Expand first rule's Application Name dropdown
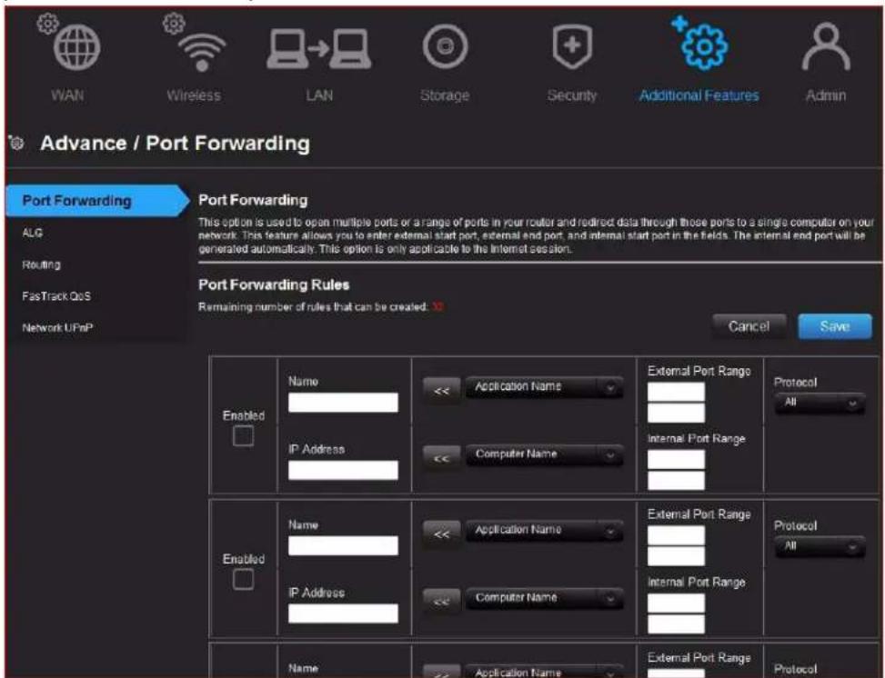 [544, 387]
